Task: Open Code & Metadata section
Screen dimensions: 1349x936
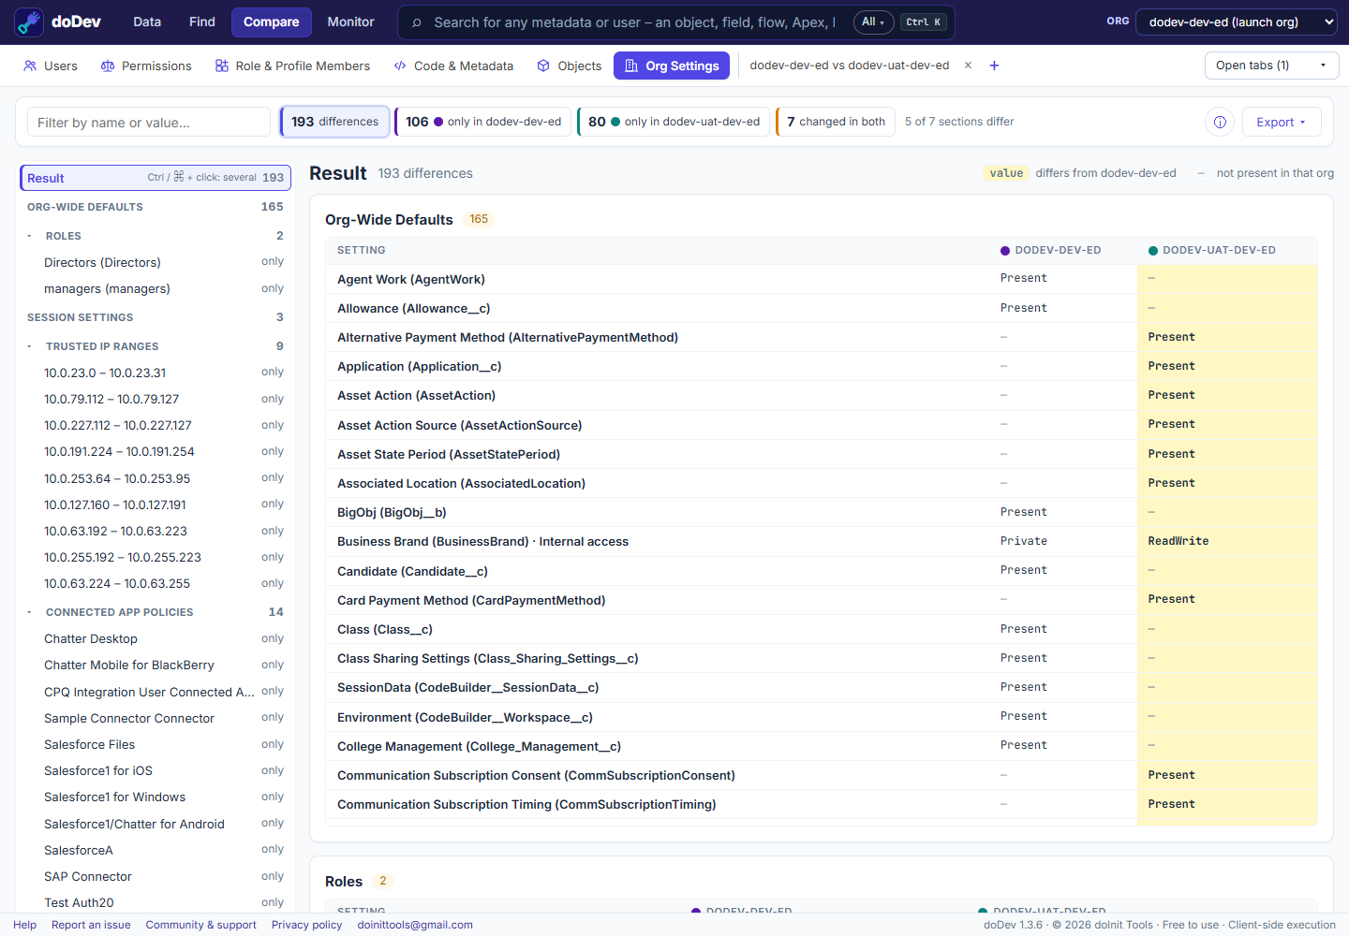Action: click(x=453, y=66)
